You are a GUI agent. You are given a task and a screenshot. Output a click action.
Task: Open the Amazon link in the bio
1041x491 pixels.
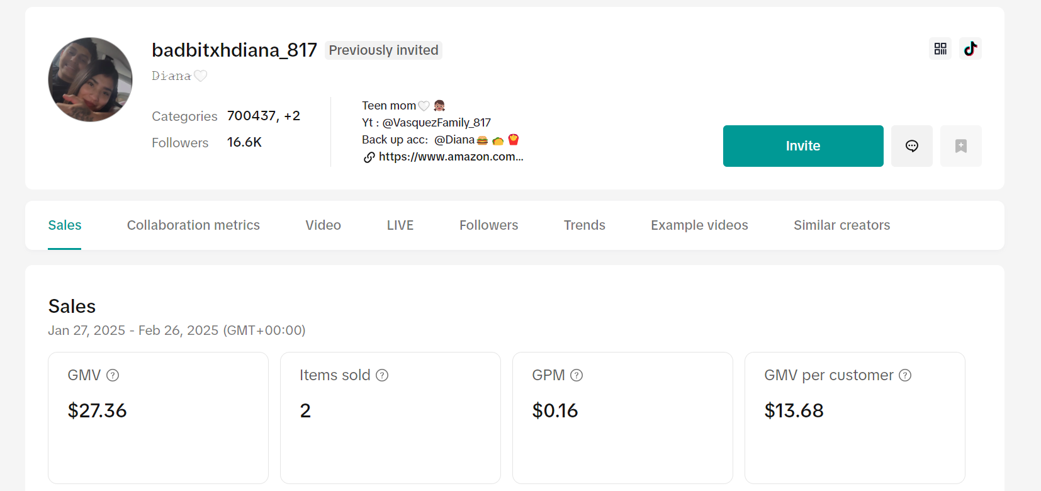451,157
